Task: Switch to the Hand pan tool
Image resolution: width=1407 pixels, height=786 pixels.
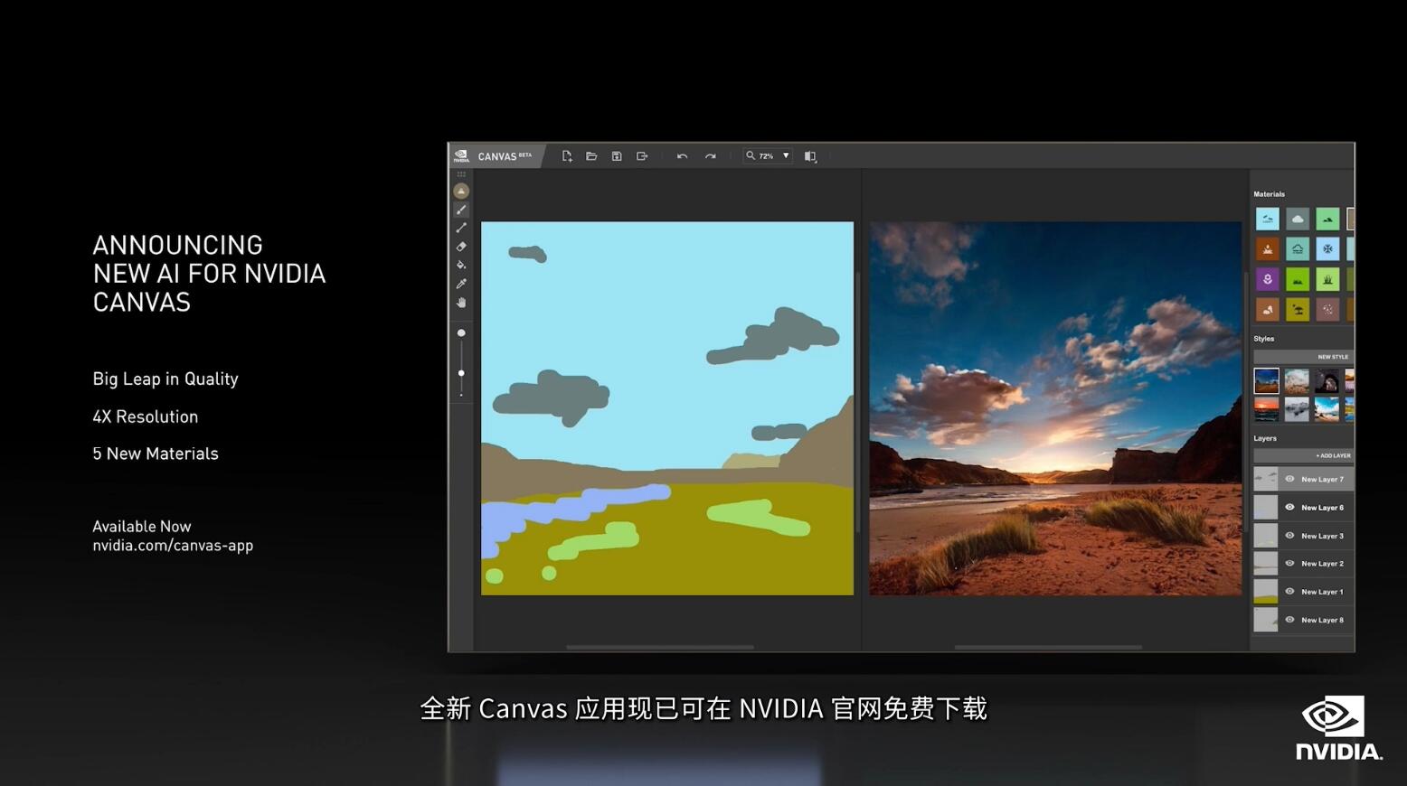Action: 461,303
